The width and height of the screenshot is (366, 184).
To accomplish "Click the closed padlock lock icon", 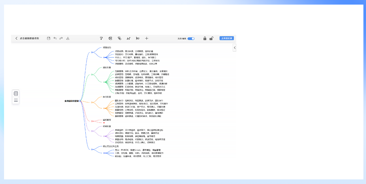I will pyautogui.click(x=205, y=38).
